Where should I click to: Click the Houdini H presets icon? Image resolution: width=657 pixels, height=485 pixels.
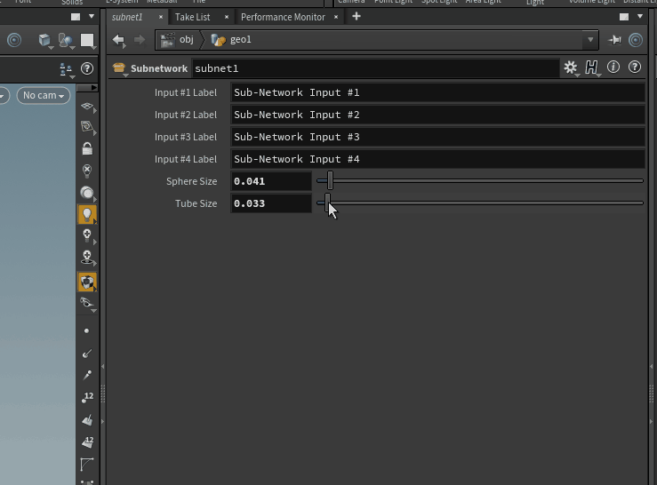tap(591, 68)
